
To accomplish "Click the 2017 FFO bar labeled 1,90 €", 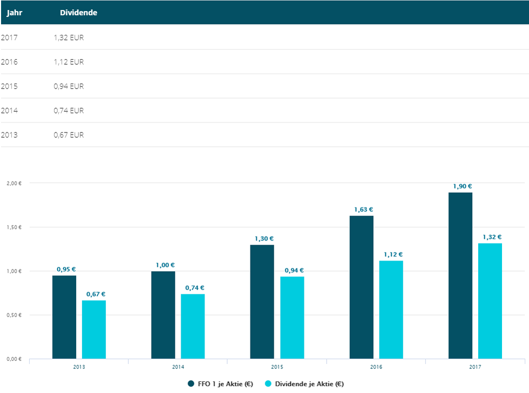I will (x=460, y=275).
